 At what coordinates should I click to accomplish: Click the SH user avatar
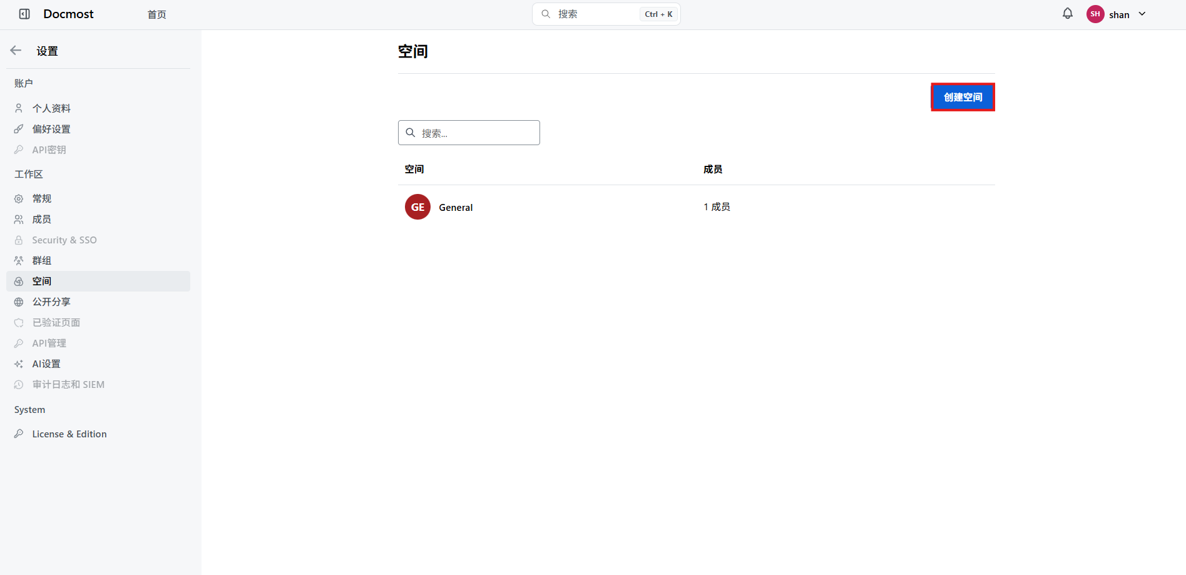[x=1095, y=14]
